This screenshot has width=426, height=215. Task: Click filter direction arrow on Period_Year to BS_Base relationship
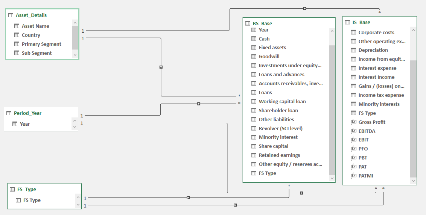199,104
